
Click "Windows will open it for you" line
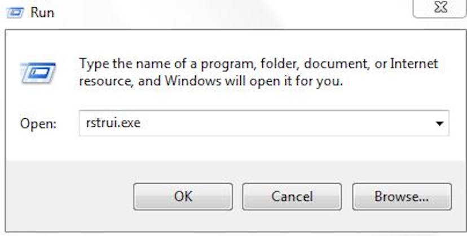pos(253,81)
